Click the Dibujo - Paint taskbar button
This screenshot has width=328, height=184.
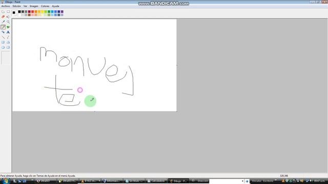coord(178,181)
